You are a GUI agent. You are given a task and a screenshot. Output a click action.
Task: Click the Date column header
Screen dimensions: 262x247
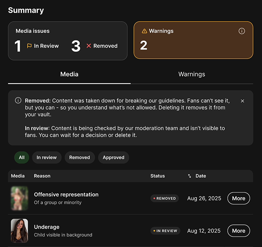click(x=201, y=176)
